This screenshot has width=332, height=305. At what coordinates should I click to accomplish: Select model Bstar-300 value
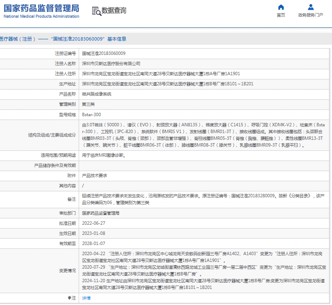(91, 114)
